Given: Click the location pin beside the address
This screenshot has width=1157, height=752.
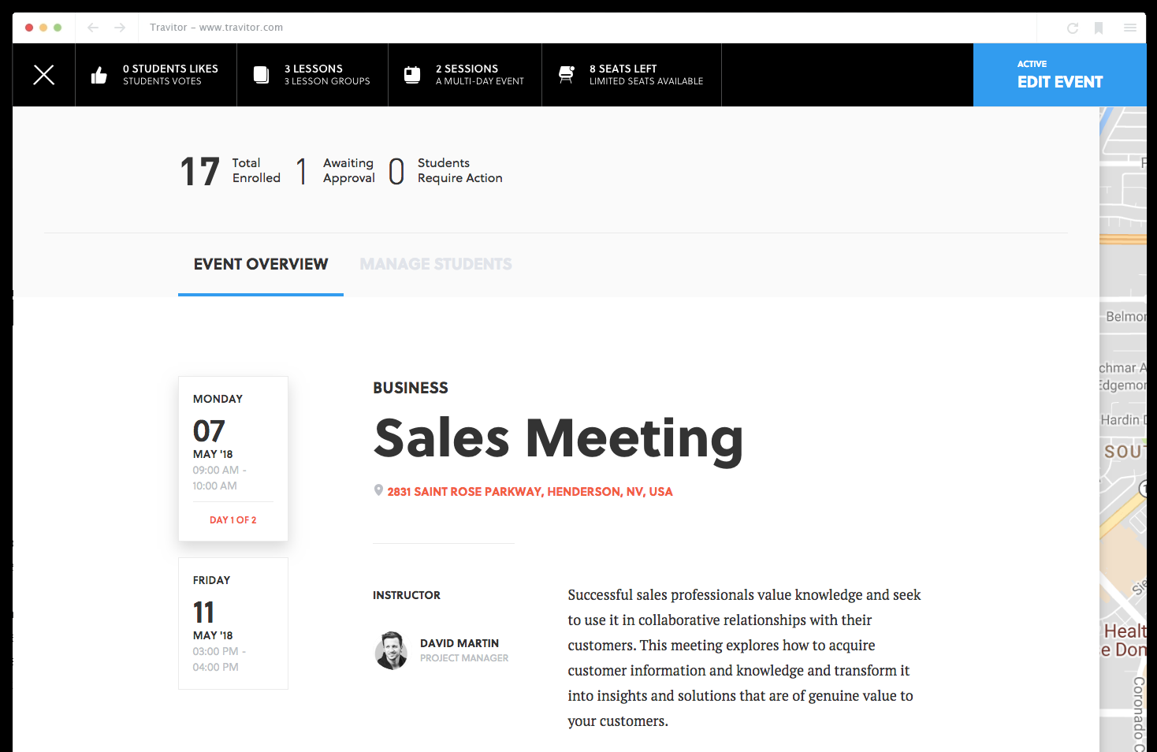Looking at the screenshot, I should point(378,490).
